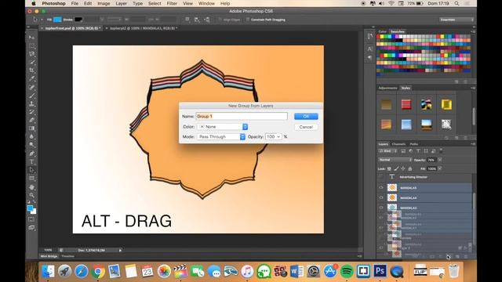Select the MANDALA4 layer thumbnail
502x282 pixels.
[392, 197]
